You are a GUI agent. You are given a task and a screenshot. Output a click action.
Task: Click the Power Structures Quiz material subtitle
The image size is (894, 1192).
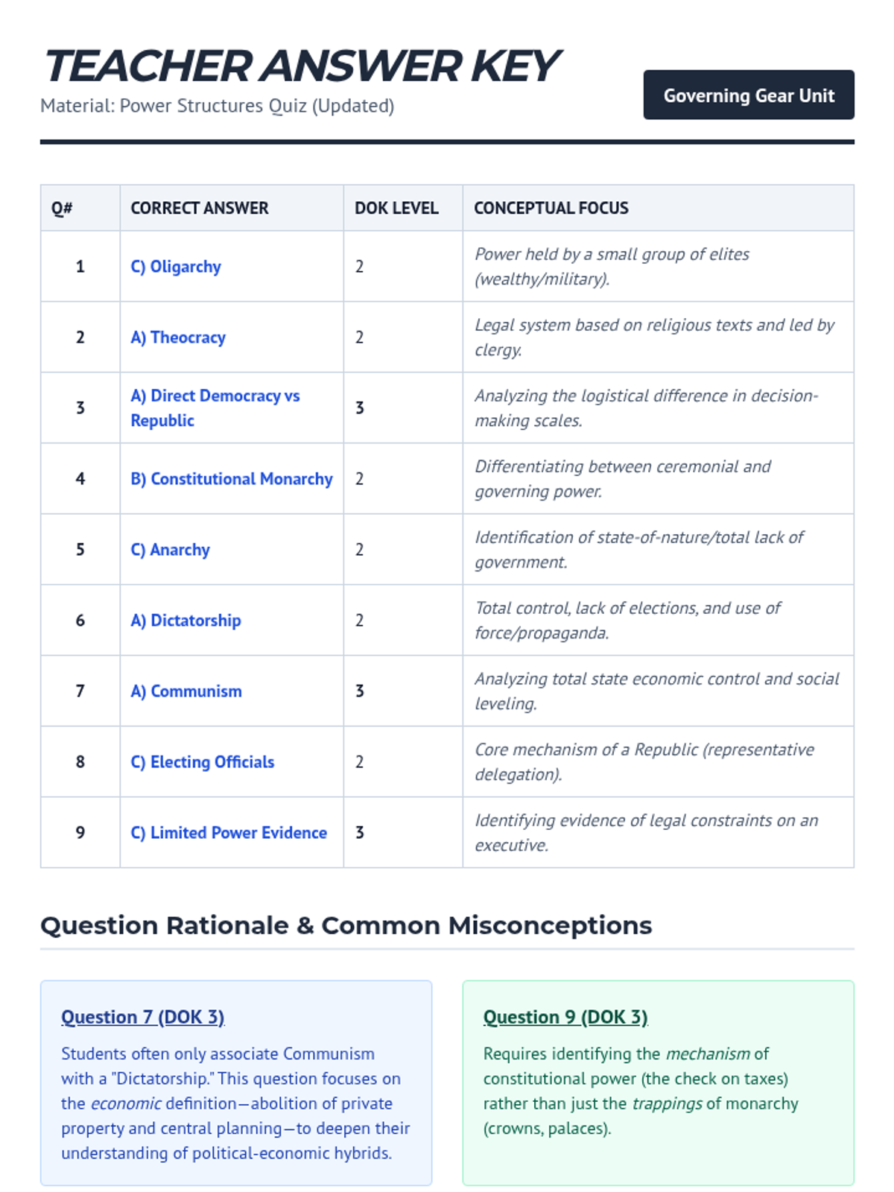tap(217, 106)
